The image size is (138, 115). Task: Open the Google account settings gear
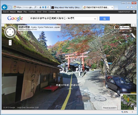(134, 12)
